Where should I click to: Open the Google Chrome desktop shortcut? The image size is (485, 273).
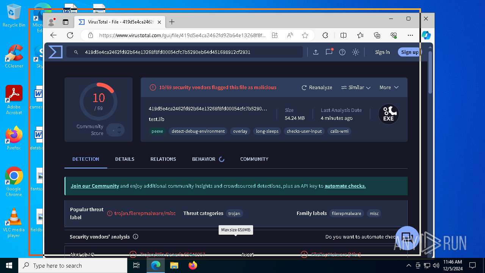[x=14, y=182]
